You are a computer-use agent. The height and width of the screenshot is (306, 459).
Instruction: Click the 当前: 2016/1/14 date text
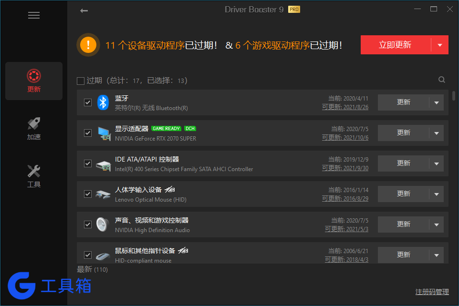(x=348, y=190)
